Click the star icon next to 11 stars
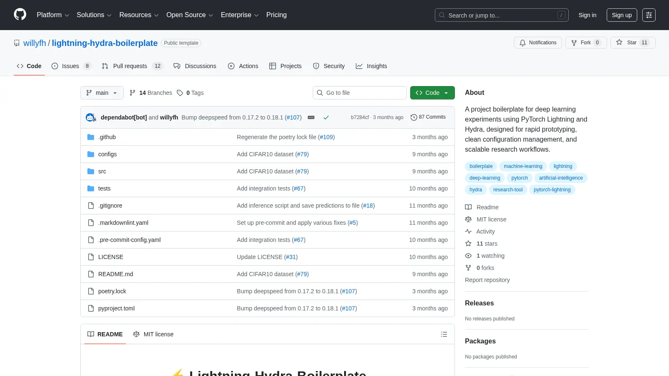 click(468, 244)
